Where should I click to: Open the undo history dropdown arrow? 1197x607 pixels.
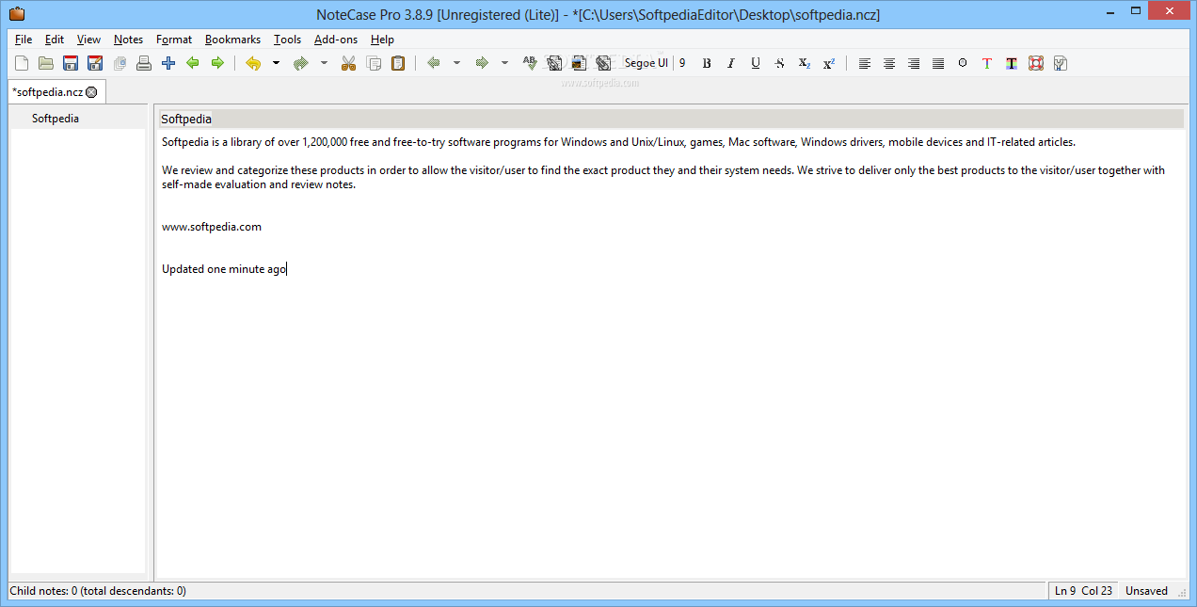(x=276, y=63)
